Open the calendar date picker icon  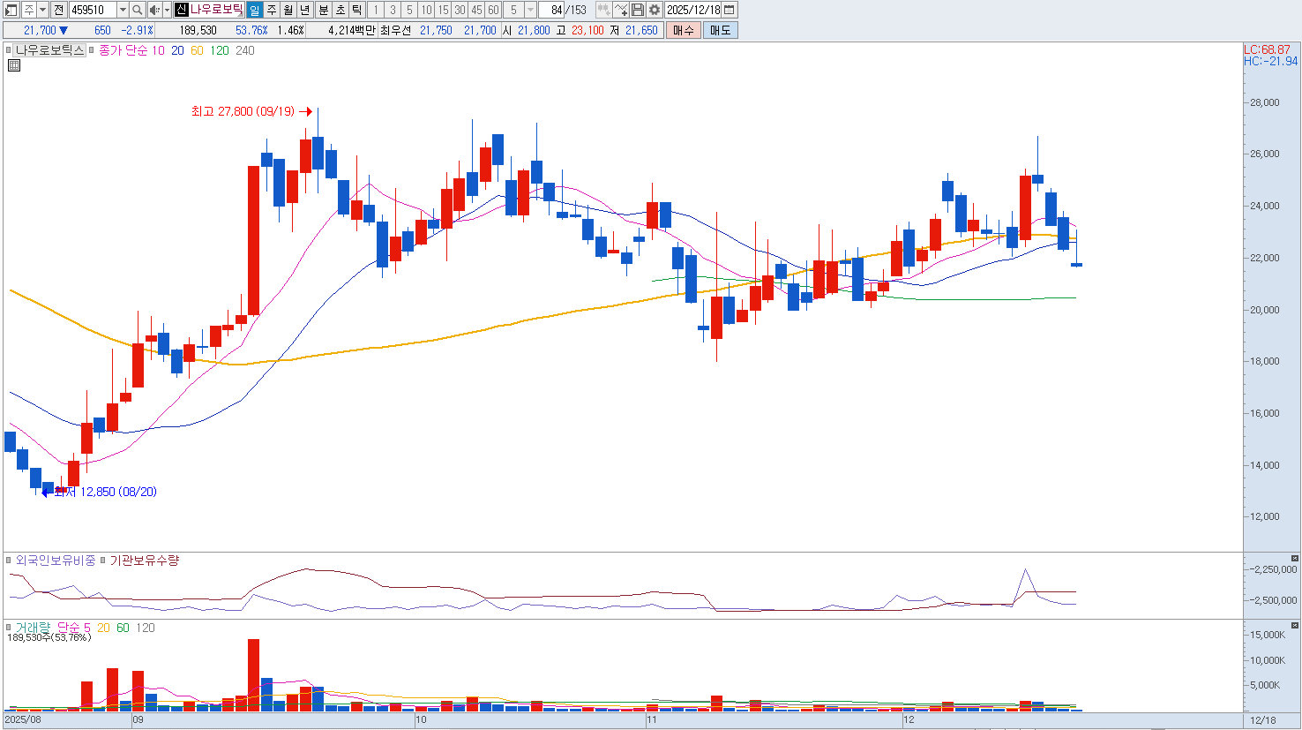pyautogui.click(x=730, y=10)
